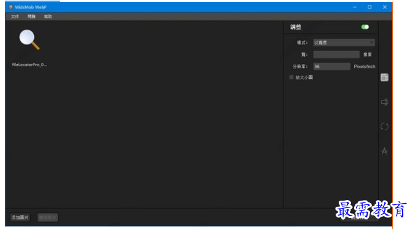Viewport: 412px width, 229px height.
Task: Close the WidsMob WebP window
Action: pos(385,7)
